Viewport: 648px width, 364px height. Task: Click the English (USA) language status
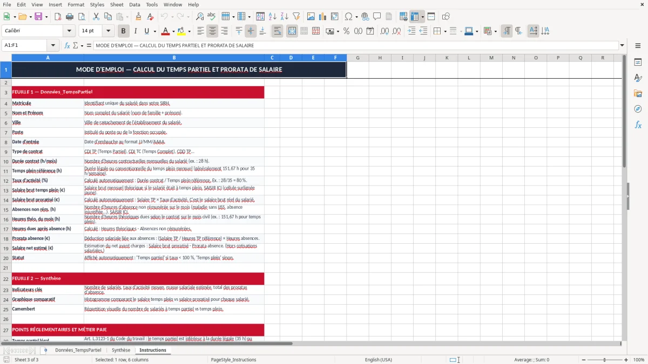pyautogui.click(x=379, y=360)
